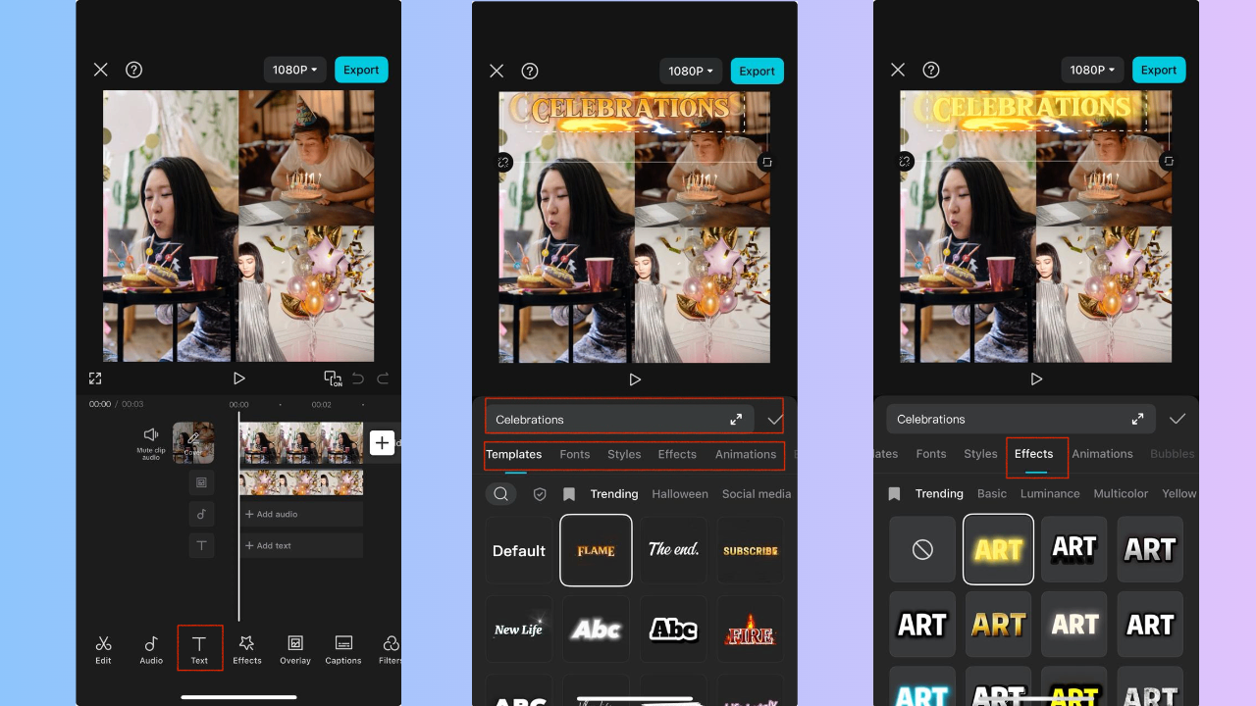Open the 1080P resolution dropdown

pos(294,69)
